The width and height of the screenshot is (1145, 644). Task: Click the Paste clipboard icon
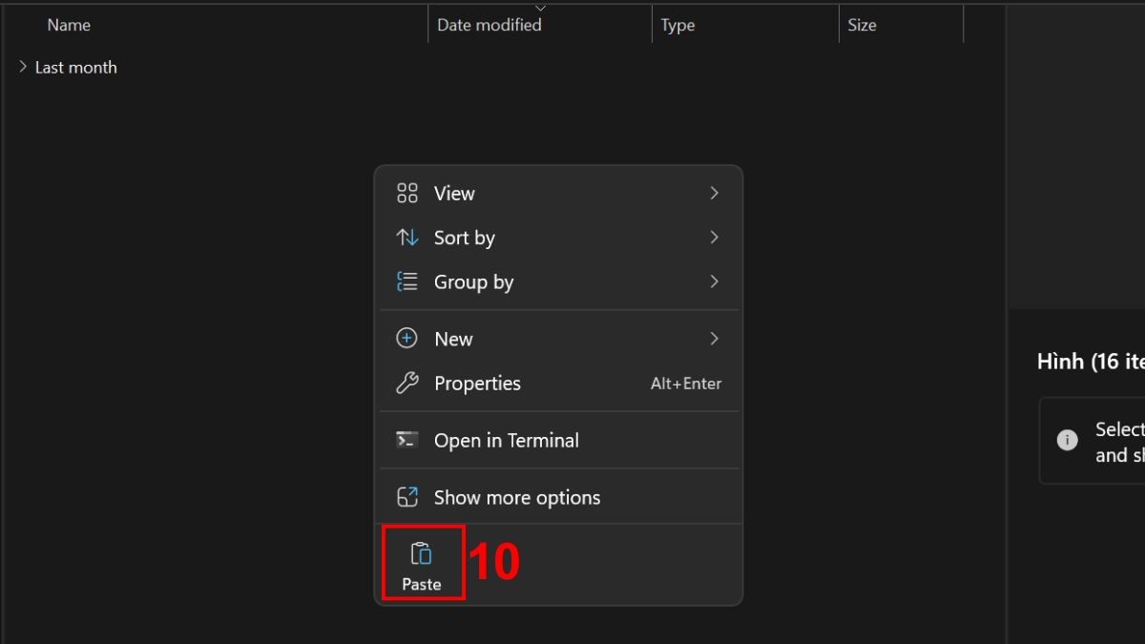(x=421, y=553)
